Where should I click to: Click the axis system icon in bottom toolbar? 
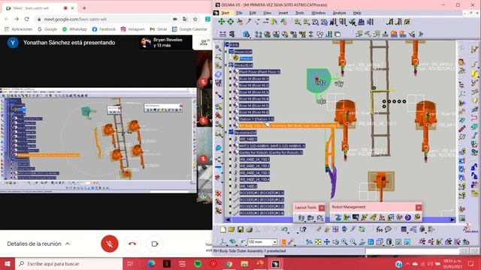222,241
